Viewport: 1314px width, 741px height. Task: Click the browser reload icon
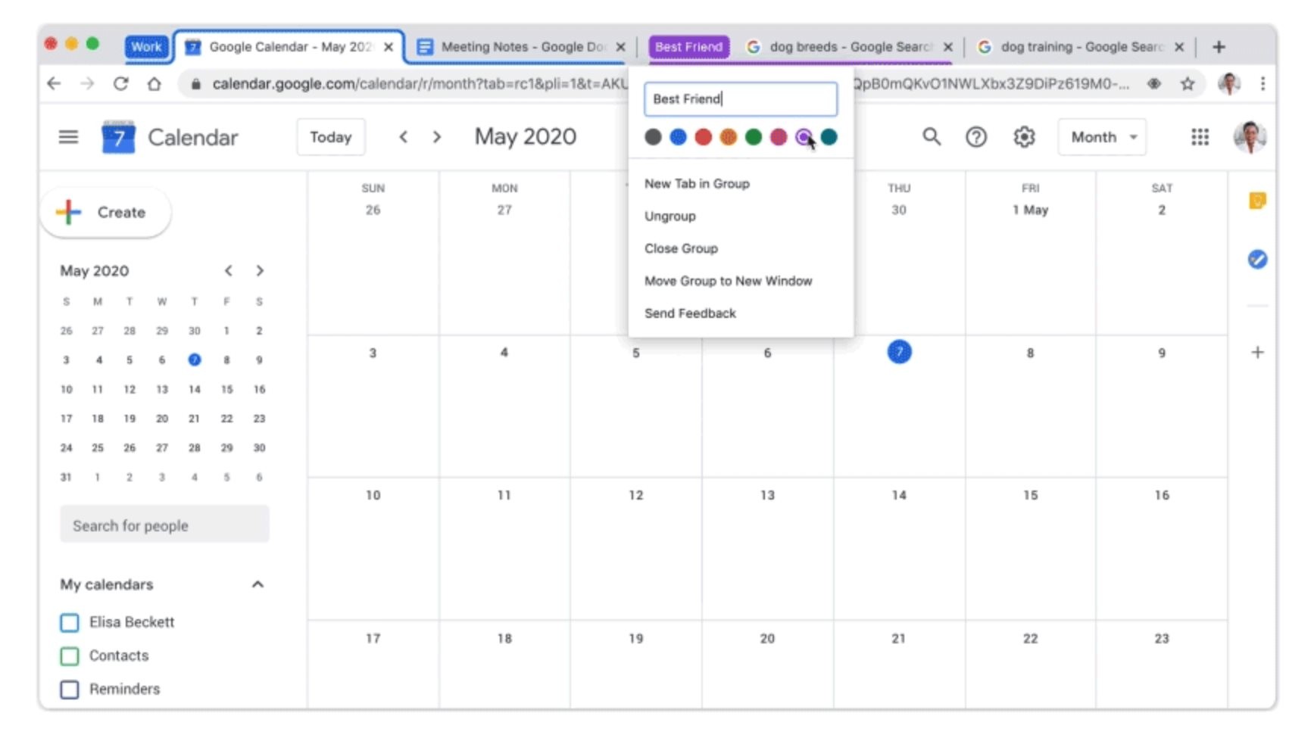pos(121,84)
